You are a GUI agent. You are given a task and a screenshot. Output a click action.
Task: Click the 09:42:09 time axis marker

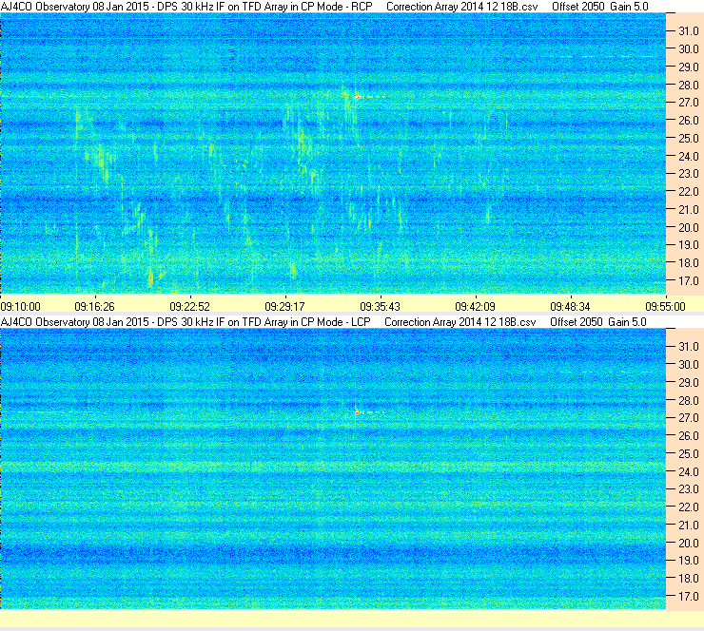(x=474, y=307)
